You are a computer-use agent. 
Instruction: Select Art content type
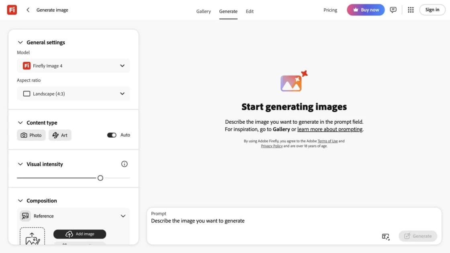coord(60,135)
